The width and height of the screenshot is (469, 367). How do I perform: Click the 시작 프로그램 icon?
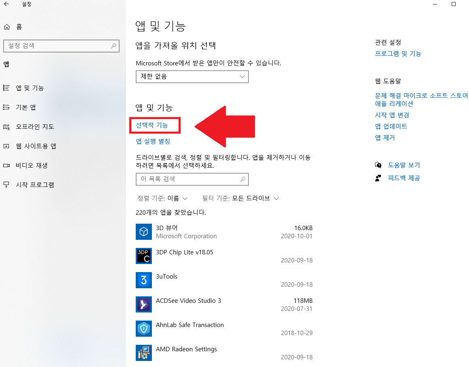pyautogui.click(x=6, y=185)
